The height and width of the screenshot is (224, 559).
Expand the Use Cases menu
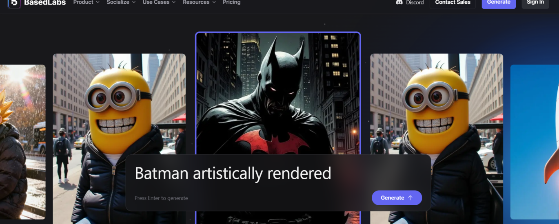[159, 2]
